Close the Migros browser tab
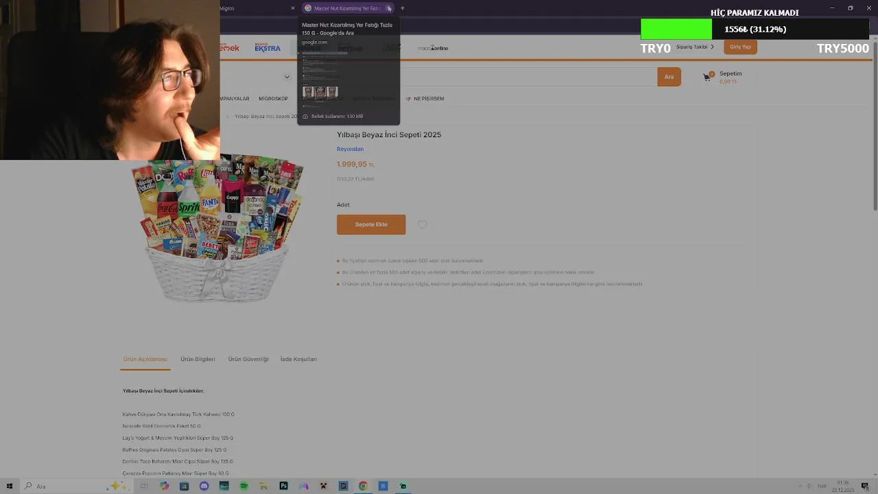This screenshot has height=494, width=878. 293,8
